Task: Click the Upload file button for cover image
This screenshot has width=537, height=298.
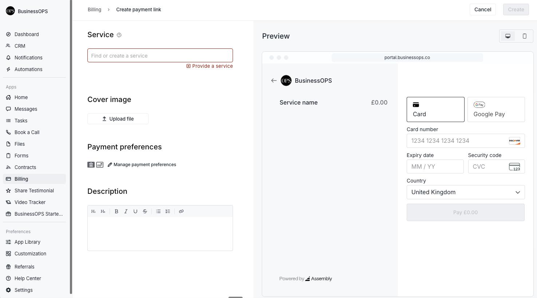Action: click(118, 118)
